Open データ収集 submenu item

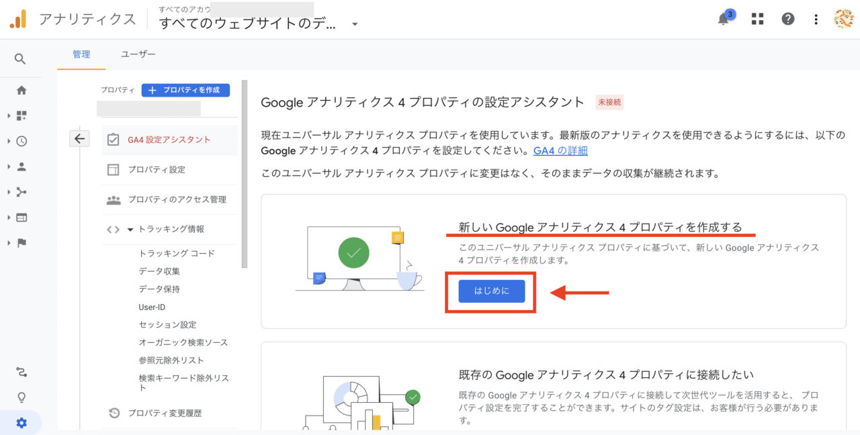pos(159,271)
